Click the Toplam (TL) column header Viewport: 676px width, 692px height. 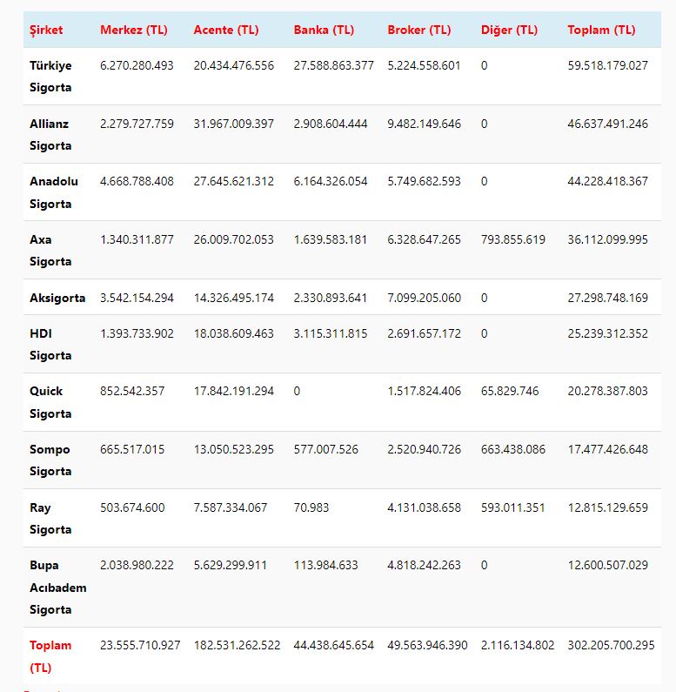601,30
